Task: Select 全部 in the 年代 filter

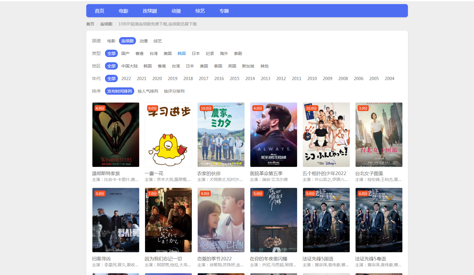Action: 111,79
